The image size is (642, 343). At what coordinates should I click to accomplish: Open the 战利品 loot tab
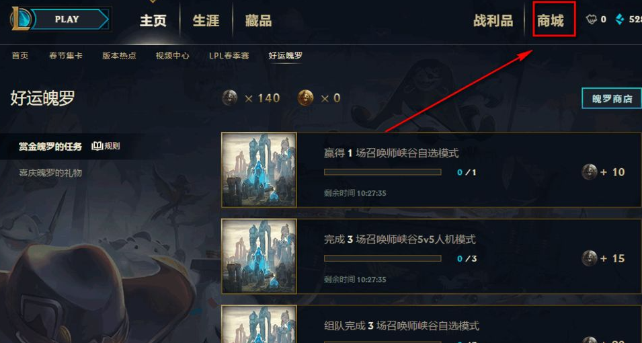[493, 20]
